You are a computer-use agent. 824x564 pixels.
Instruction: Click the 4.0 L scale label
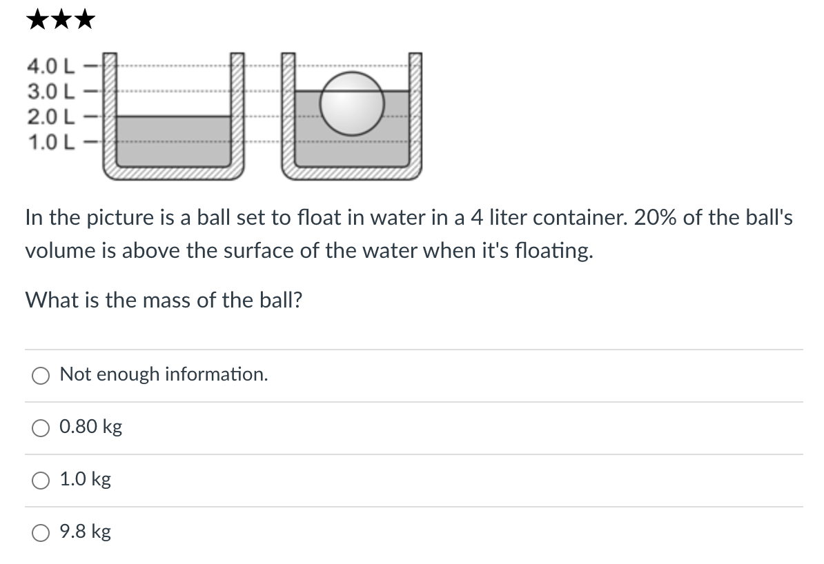point(50,67)
